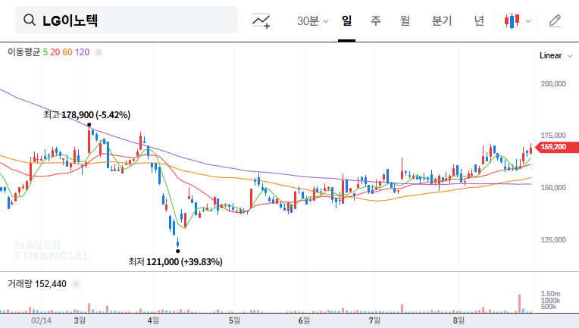Switch to the 주 weekly tab
Screen dimensions: 579x328
[x=376, y=20]
